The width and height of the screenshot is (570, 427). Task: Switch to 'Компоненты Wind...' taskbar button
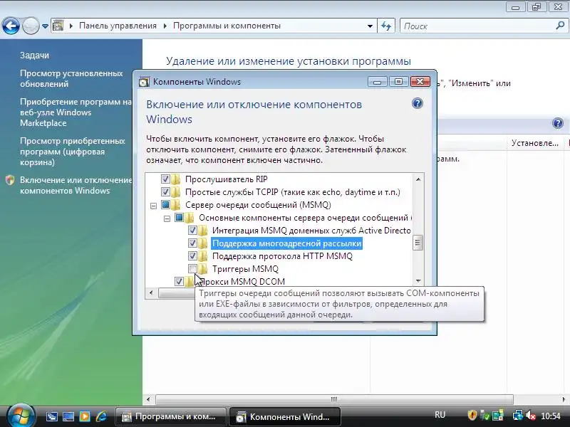pyautogui.click(x=284, y=416)
